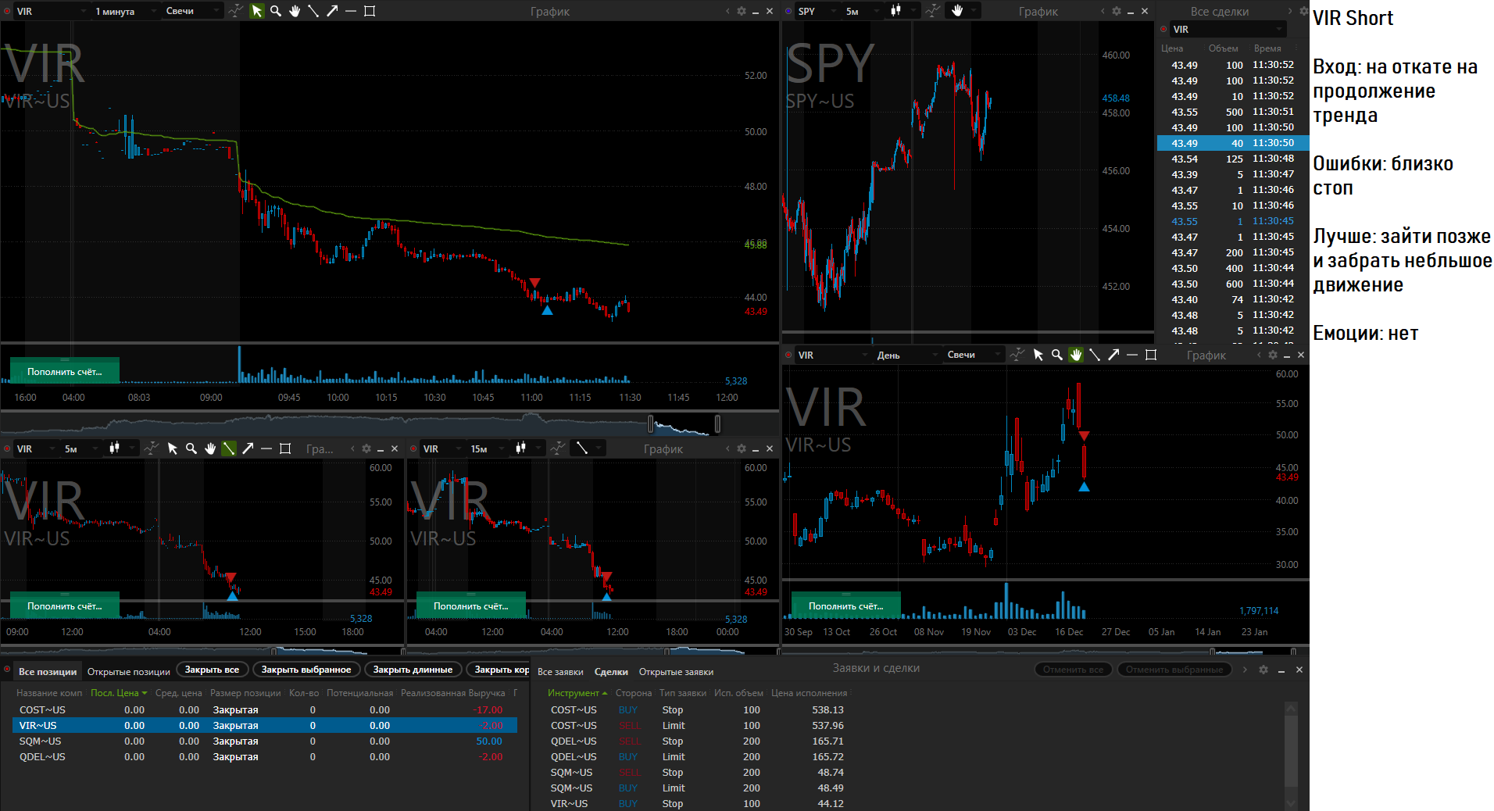1494x811 pixels.
Task: Sort by the 'Инструмент' column header
Action: click(x=577, y=693)
